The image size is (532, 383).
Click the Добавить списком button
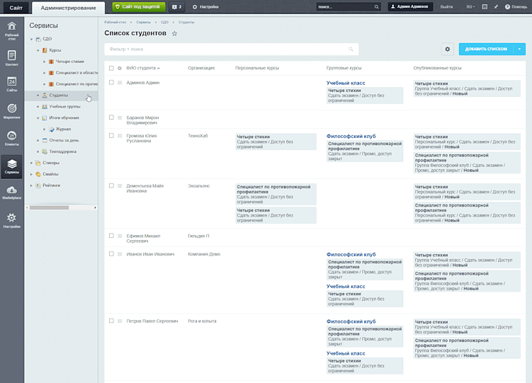click(486, 49)
